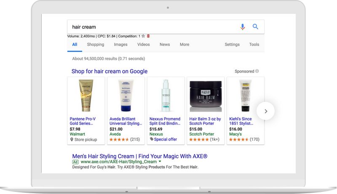This screenshot has height=194, width=337.
Task: Click the microphone voice search icon
Action: 243,27
